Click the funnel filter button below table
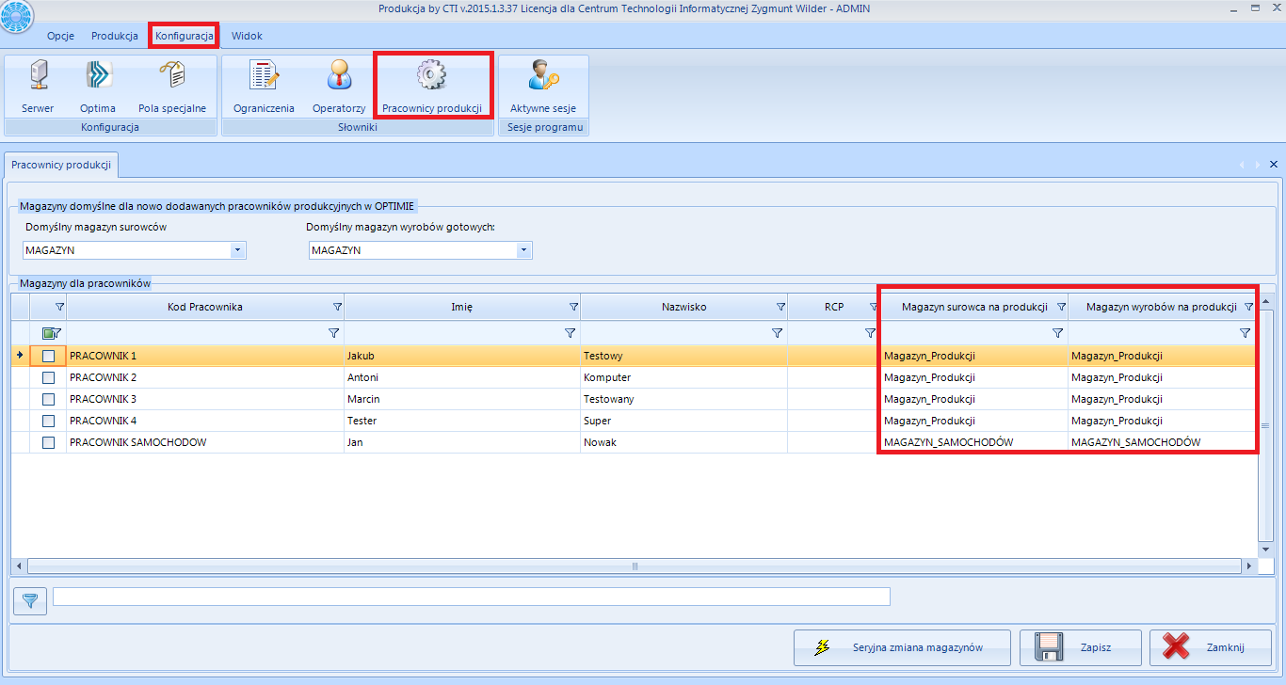1286x685 pixels. [31, 600]
